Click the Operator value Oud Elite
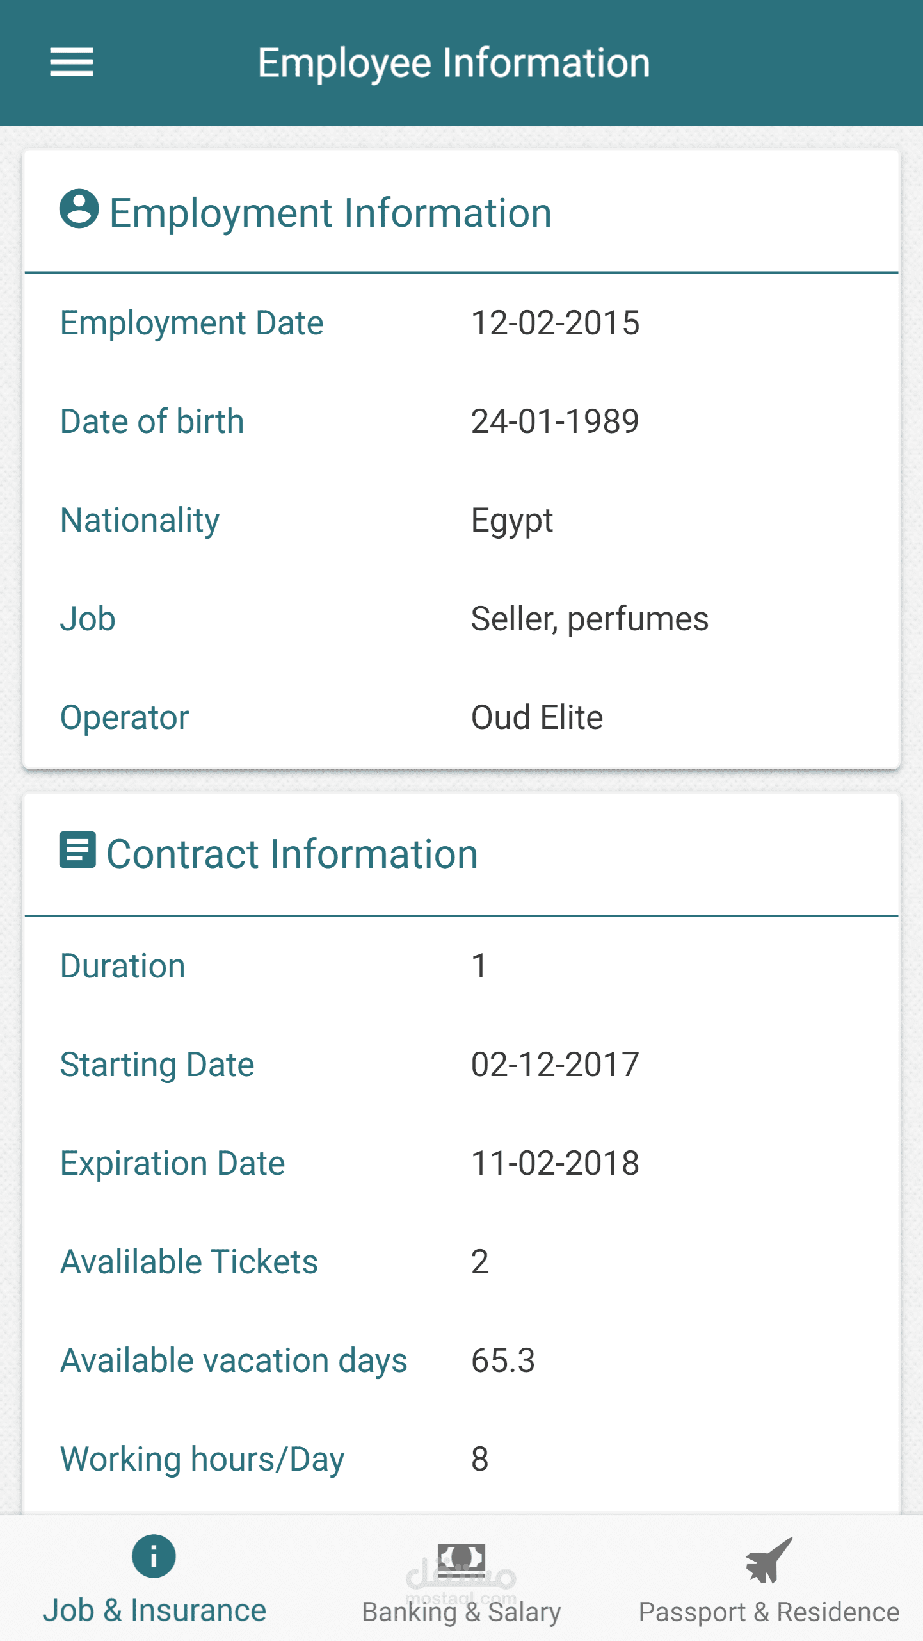Viewport: 923px width, 1641px height. pyautogui.click(x=537, y=717)
